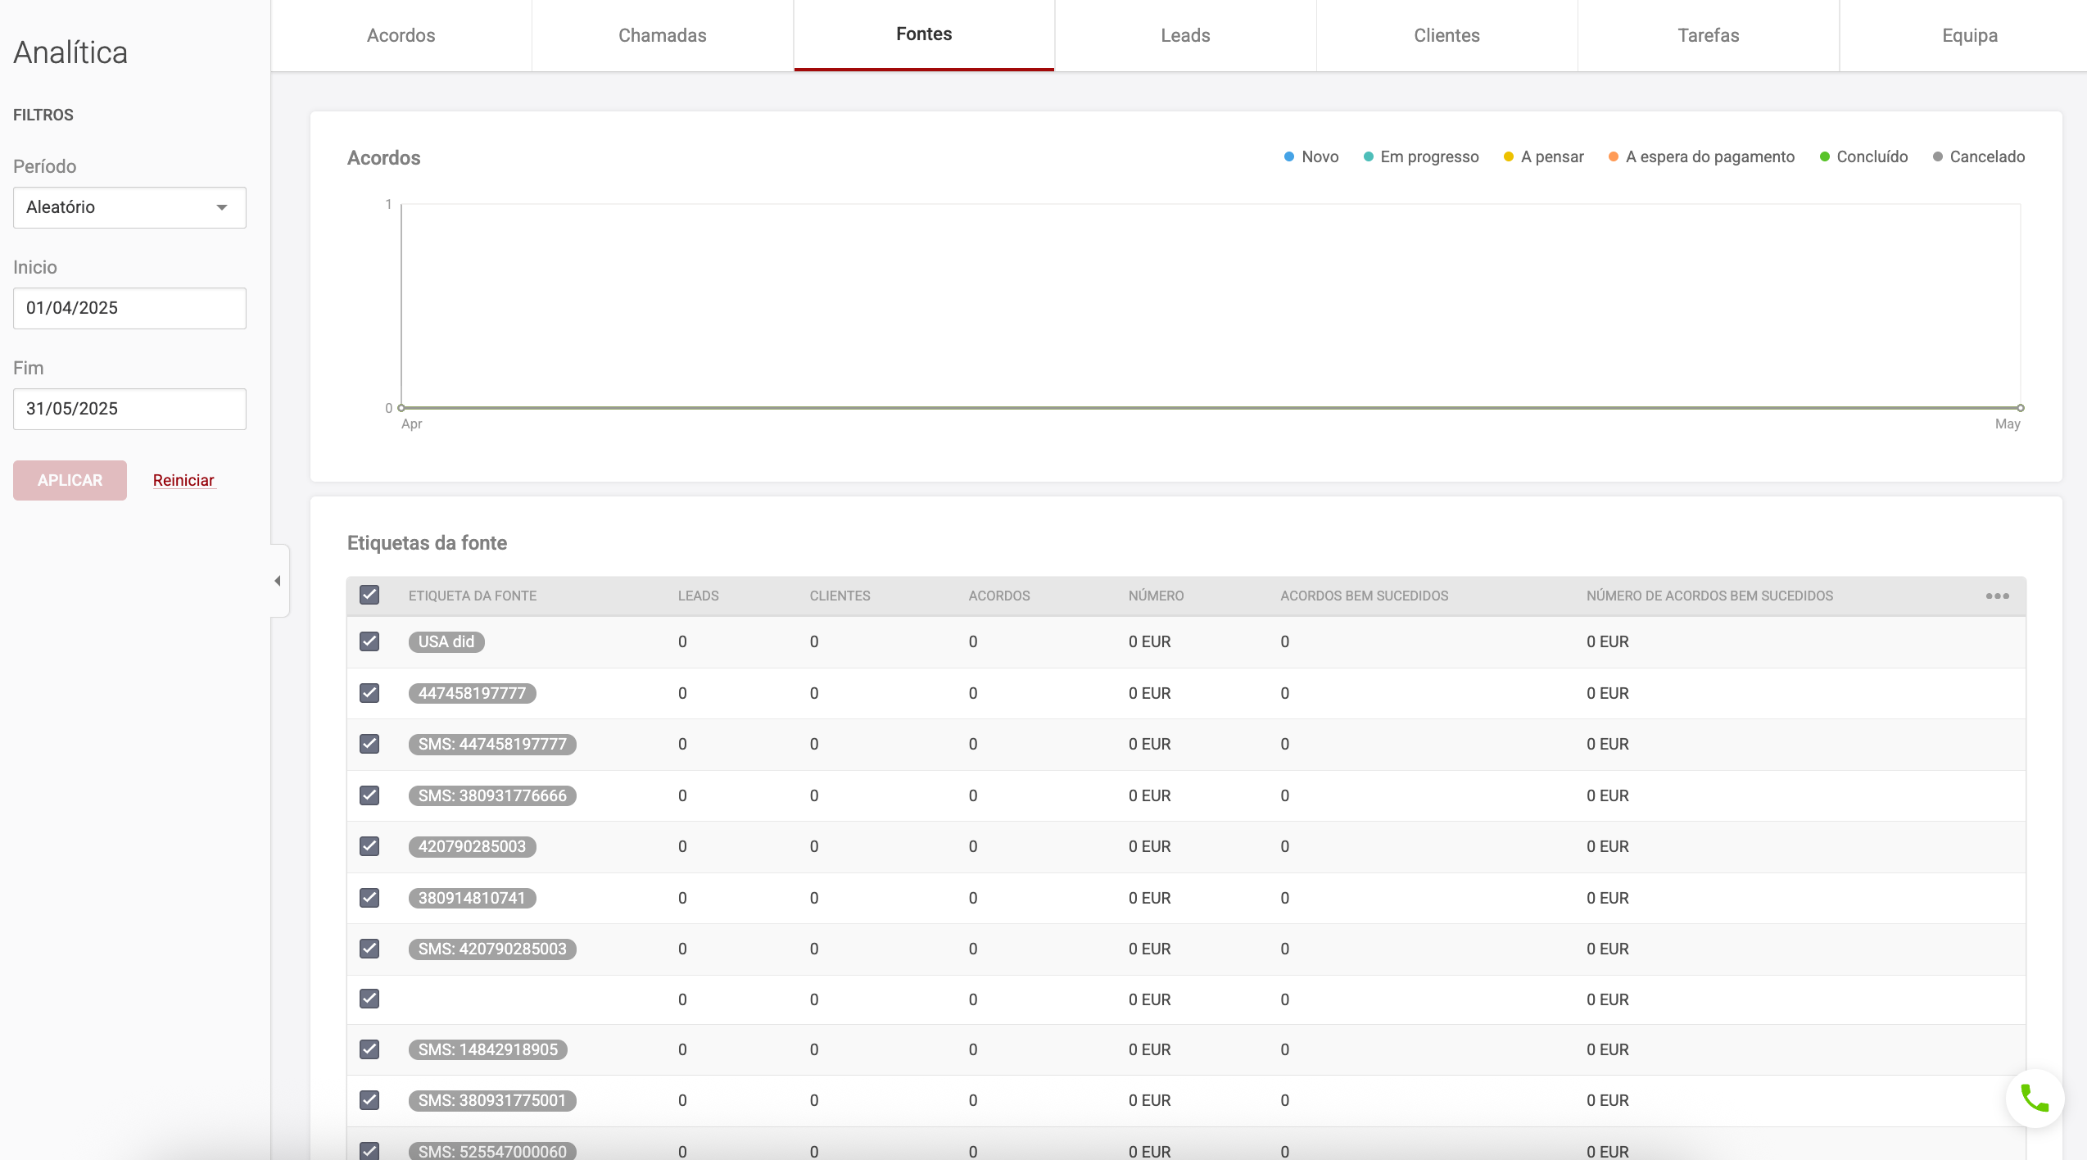Image resolution: width=2087 pixels, height=1160 pixels.
Task: Open the table columns three-dot menu
Action: [1997, 596]
